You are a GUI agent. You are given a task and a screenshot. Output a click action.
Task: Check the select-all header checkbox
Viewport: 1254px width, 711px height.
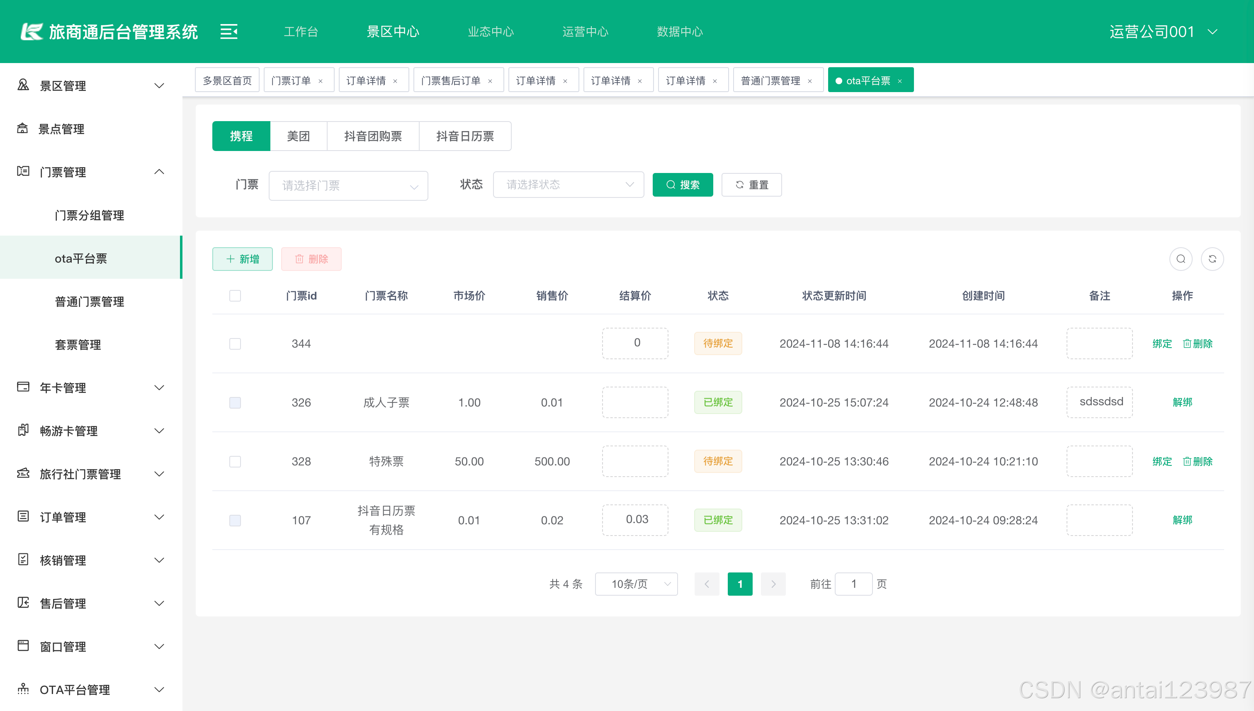[x=235, y=295]
